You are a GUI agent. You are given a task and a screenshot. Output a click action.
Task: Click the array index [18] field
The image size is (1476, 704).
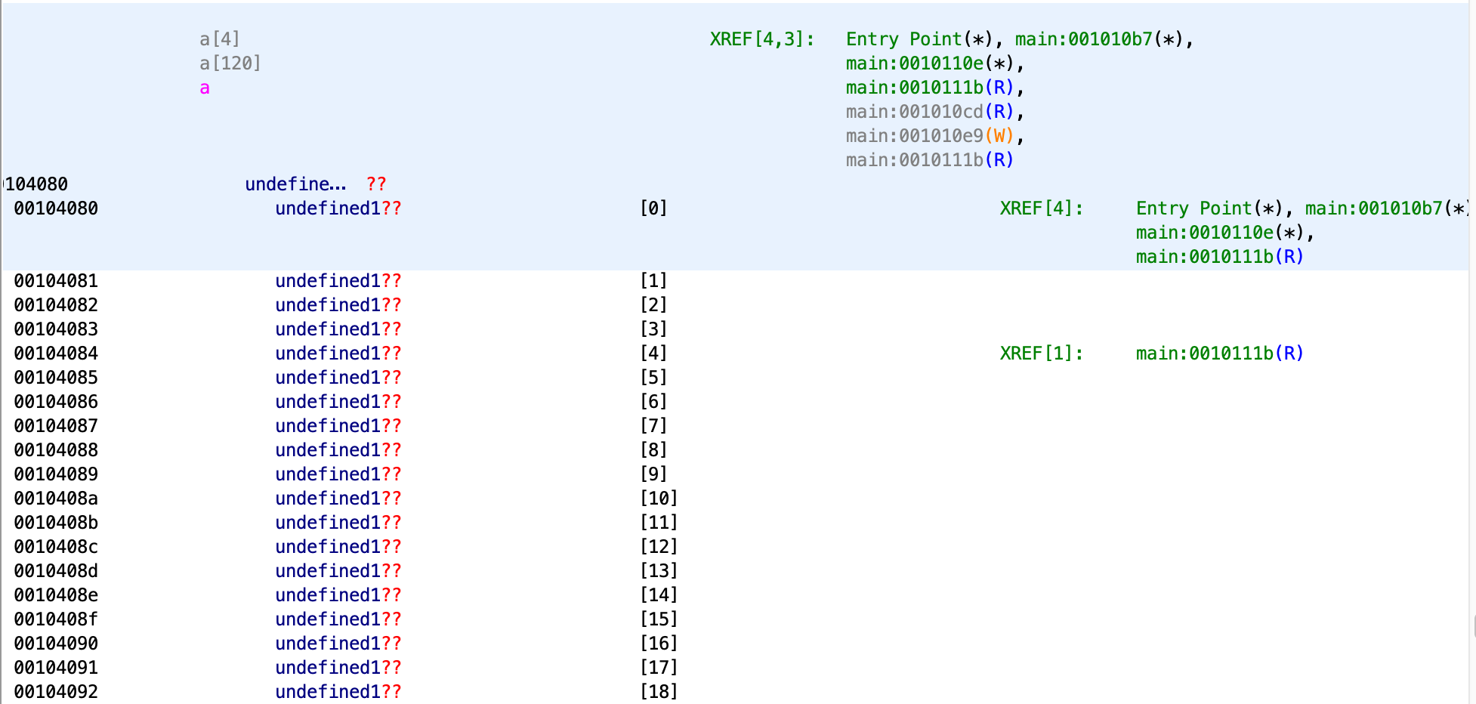[659, 692]
